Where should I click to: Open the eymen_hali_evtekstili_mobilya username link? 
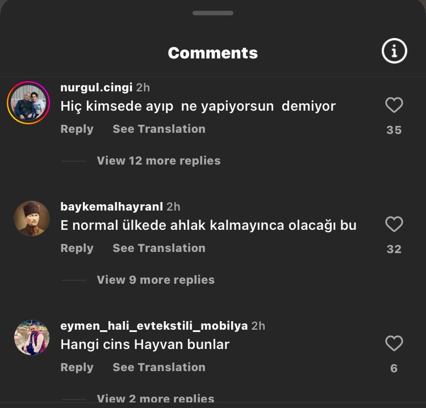click(x=154, y=326)
